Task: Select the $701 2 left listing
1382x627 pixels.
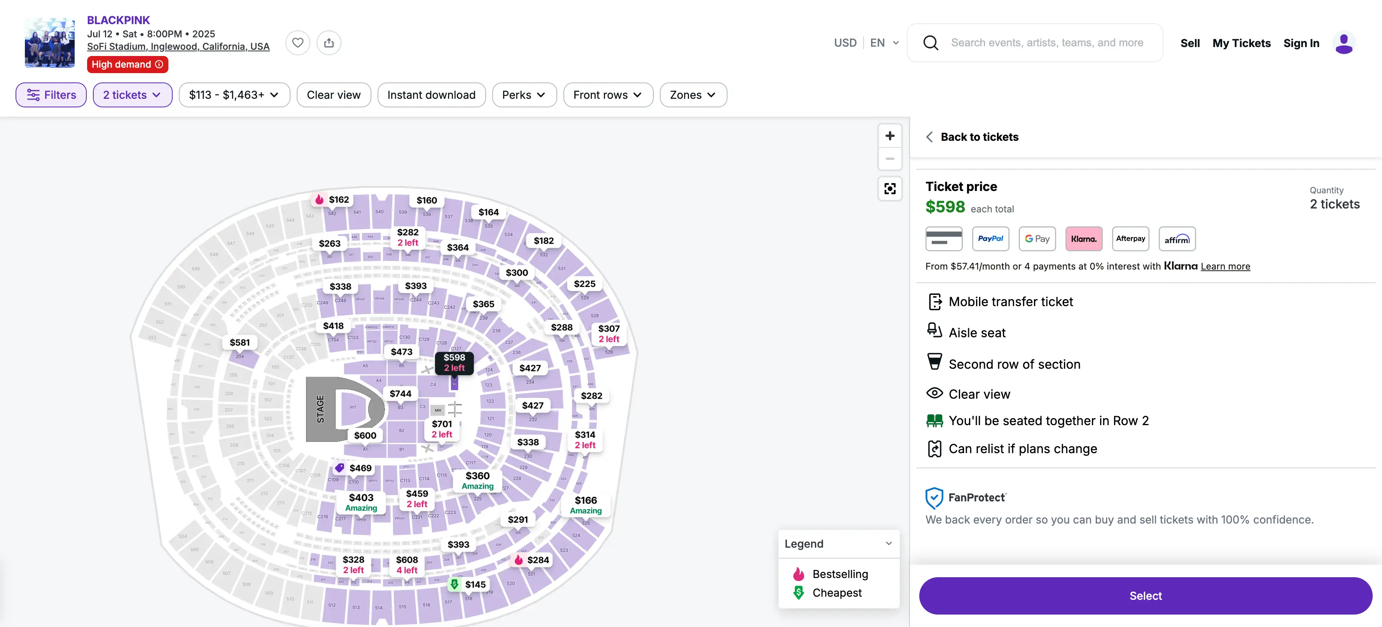Action: tap(441, 429)
